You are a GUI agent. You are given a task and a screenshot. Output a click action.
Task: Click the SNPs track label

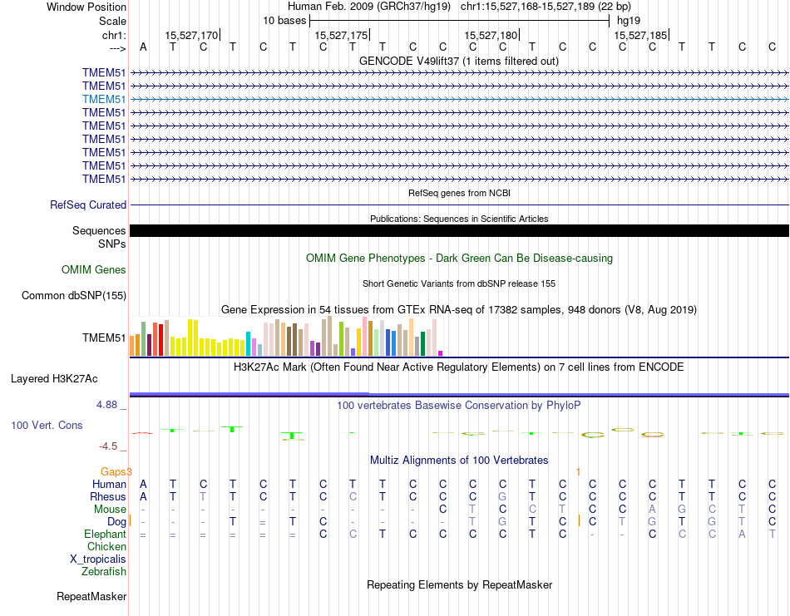(x=112, y=244)
